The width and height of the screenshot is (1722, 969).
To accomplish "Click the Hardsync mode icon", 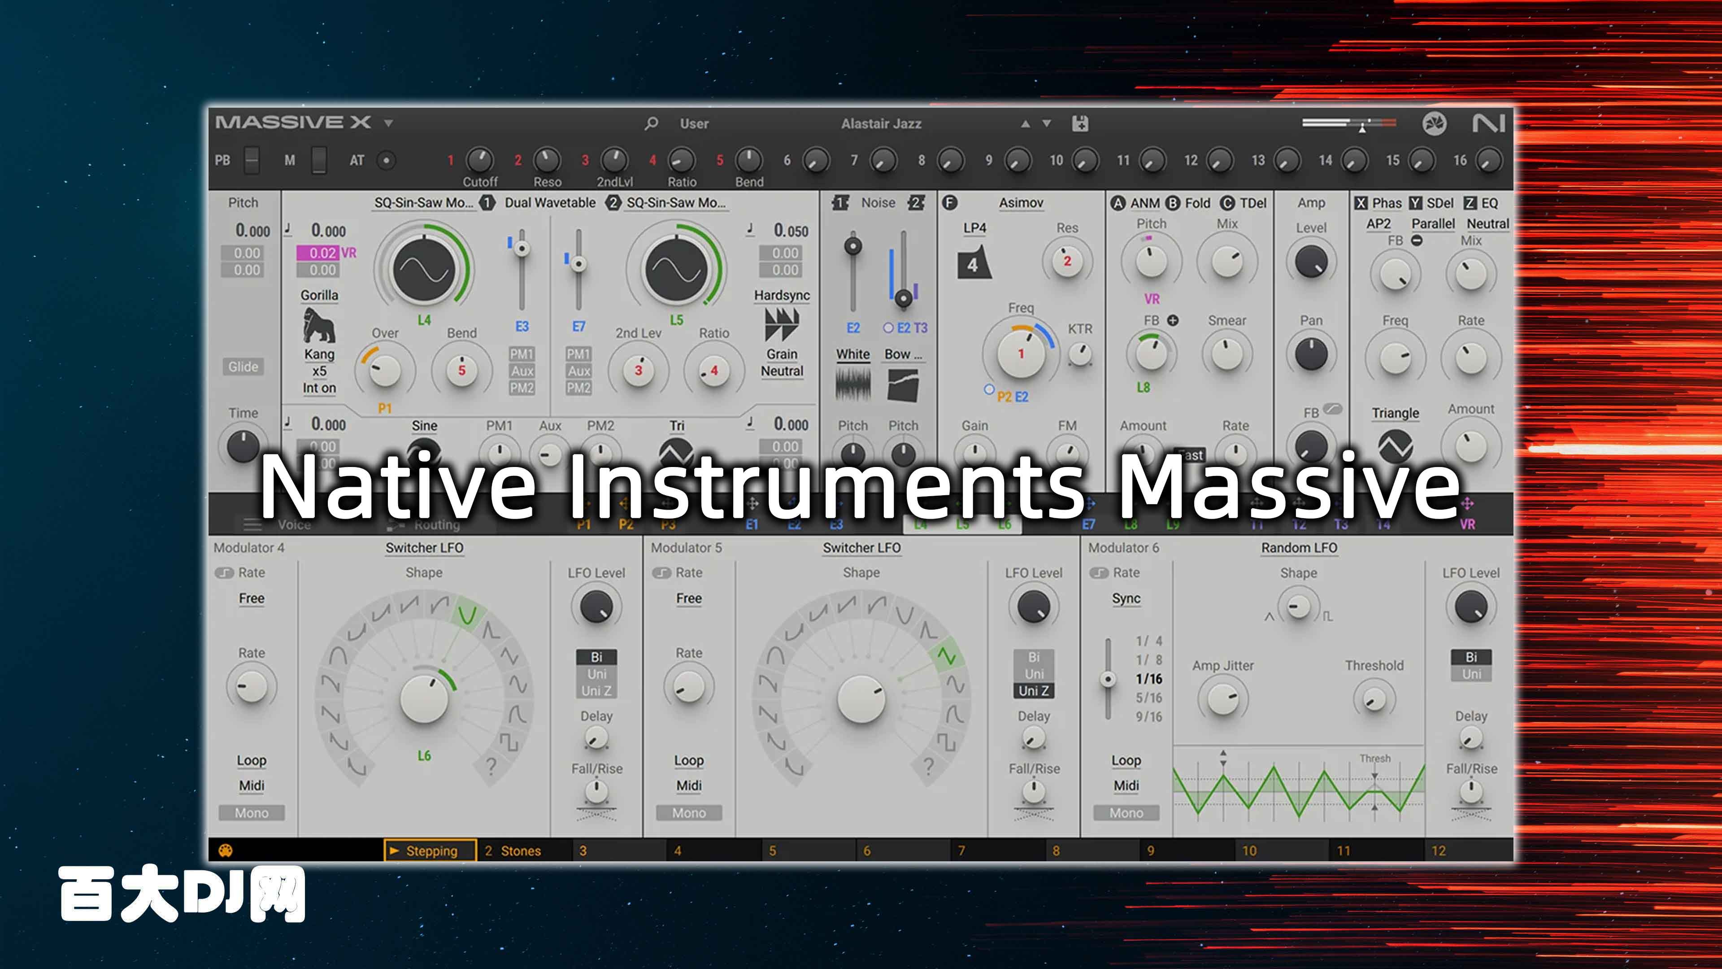I will [x=782, y=324].
